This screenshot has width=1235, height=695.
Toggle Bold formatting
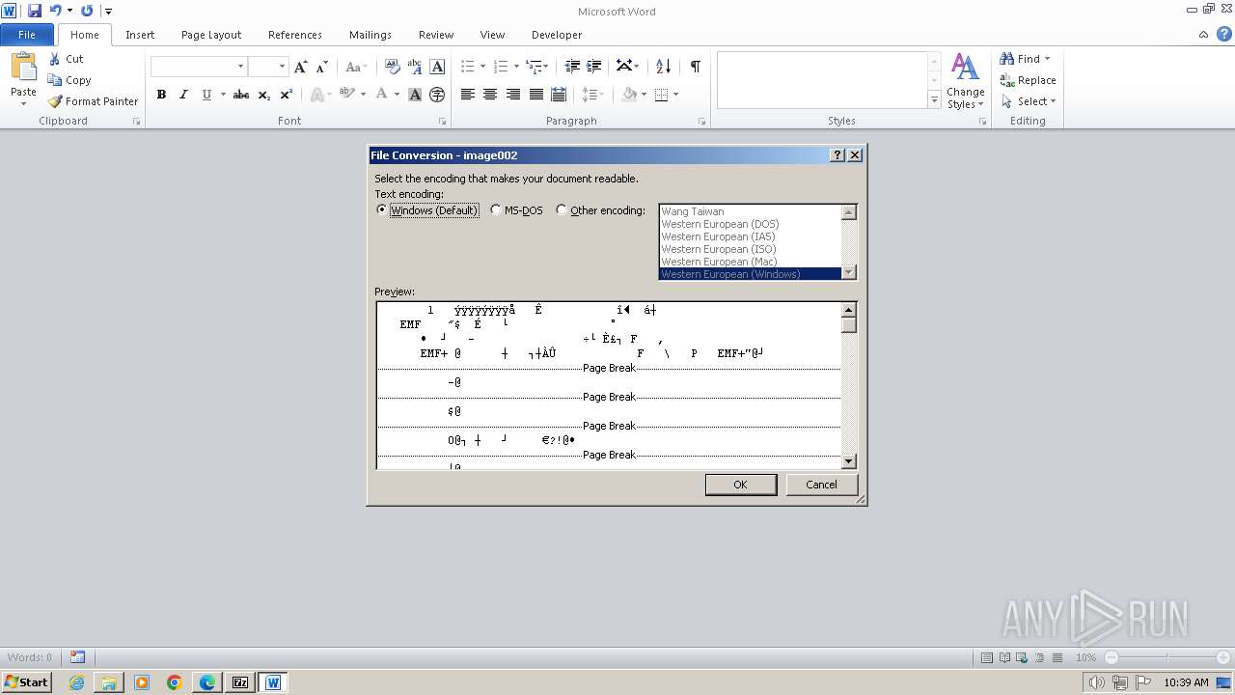[x=161, y=95]
